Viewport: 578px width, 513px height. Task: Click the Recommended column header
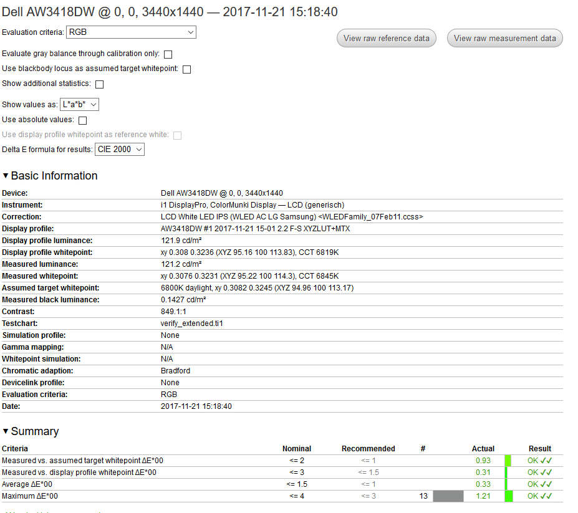coord(368,449)
